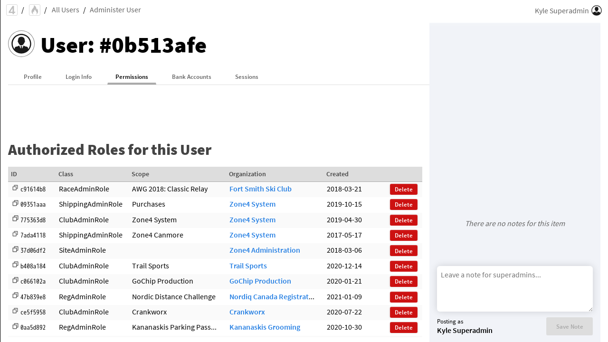Copy the ID c91614b8 using copy icon
Viewport: 608px width, 342px height.
15,189
